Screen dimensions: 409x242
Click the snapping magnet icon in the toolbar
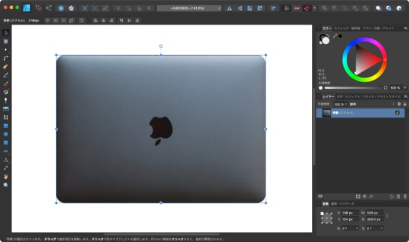(x=306, y=8)
